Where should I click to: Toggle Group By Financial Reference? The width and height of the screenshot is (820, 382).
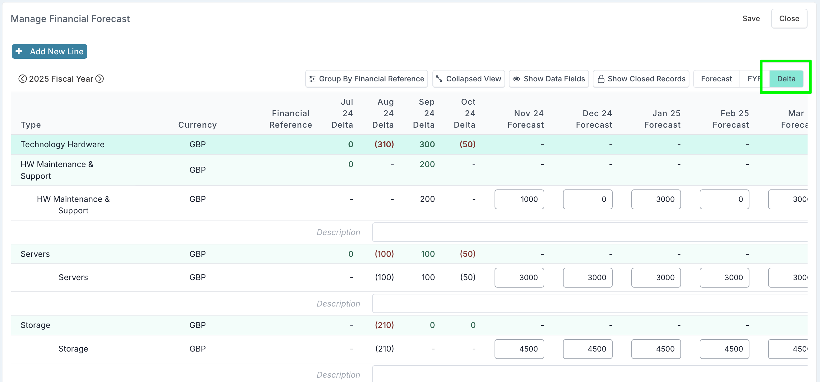pos(366,79)
